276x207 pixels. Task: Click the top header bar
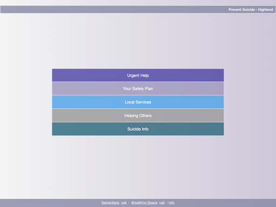click(x=138, y=9)
